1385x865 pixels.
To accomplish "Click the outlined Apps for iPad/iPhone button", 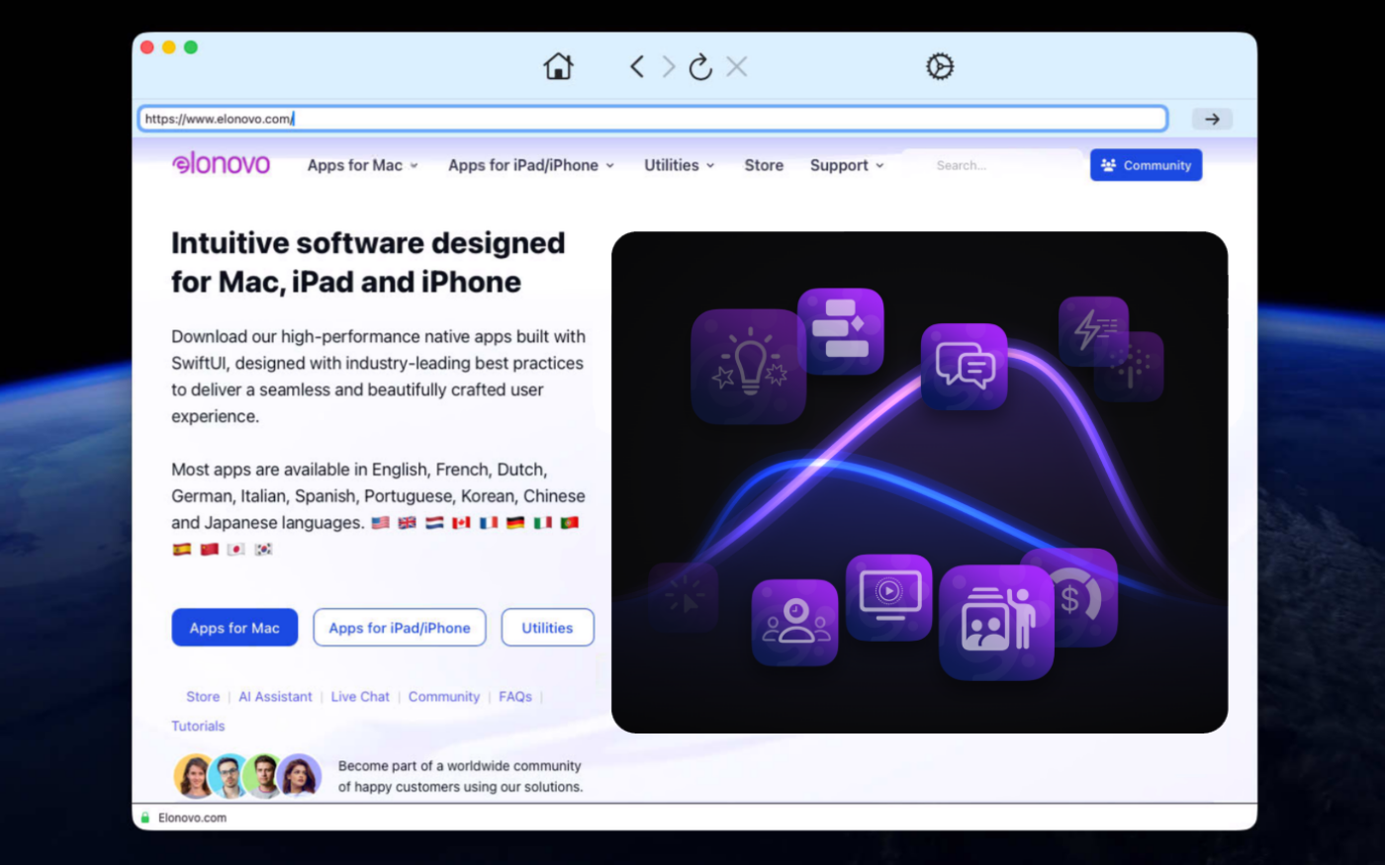I will pos(400,628).
